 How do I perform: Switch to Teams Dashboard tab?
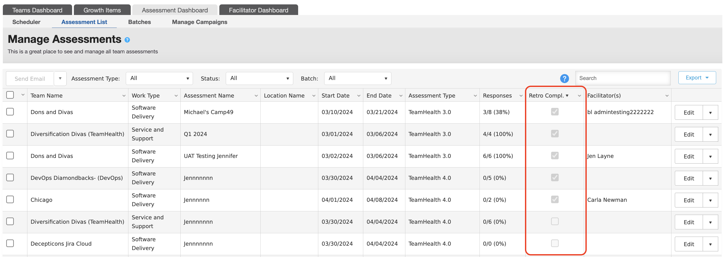[37, 10]
